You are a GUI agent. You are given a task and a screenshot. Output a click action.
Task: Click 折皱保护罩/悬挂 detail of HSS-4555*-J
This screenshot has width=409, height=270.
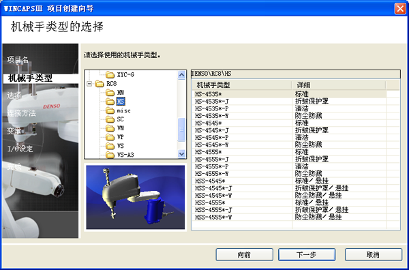(x=322, y=210)
